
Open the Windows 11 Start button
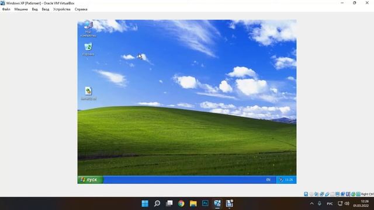click(145, 204)
